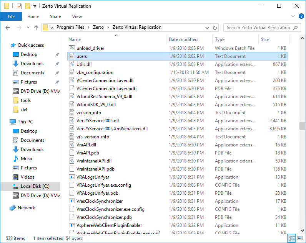The image size is (306, 243).
Task: Click the users text document icon
Action: pos(72,56)
